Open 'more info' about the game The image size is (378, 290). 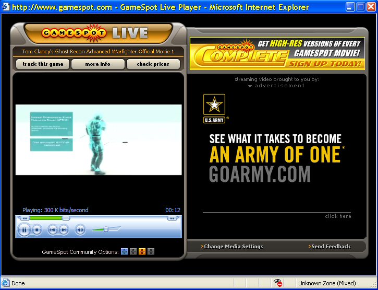pyautogui.click(x=97, y=64)
